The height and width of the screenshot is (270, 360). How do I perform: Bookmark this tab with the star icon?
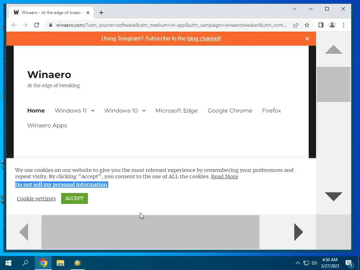pos(307,25)
